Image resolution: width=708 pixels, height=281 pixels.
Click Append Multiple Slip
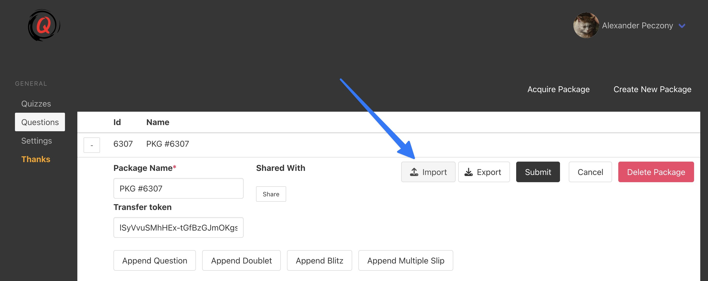click(x=405, y=260)
